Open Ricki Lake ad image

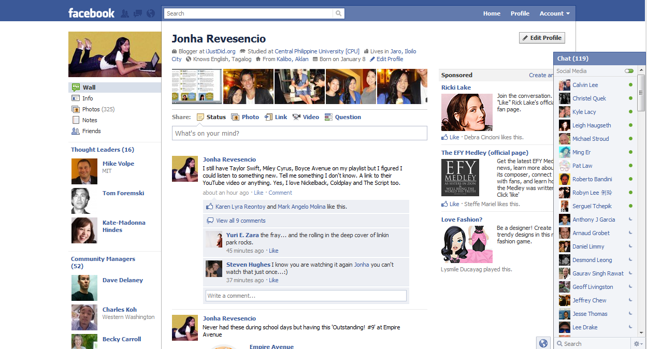point(467,112)
